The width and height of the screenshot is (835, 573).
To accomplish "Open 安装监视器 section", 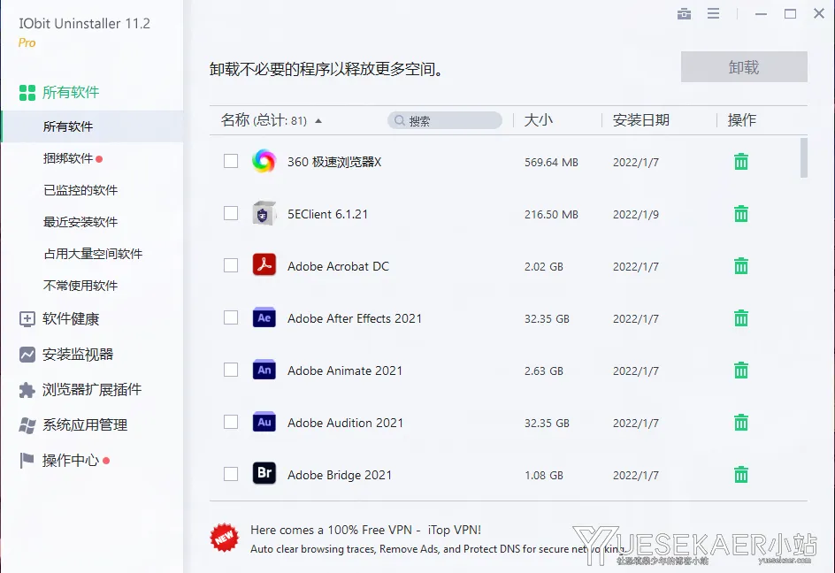I will point(66,354).
